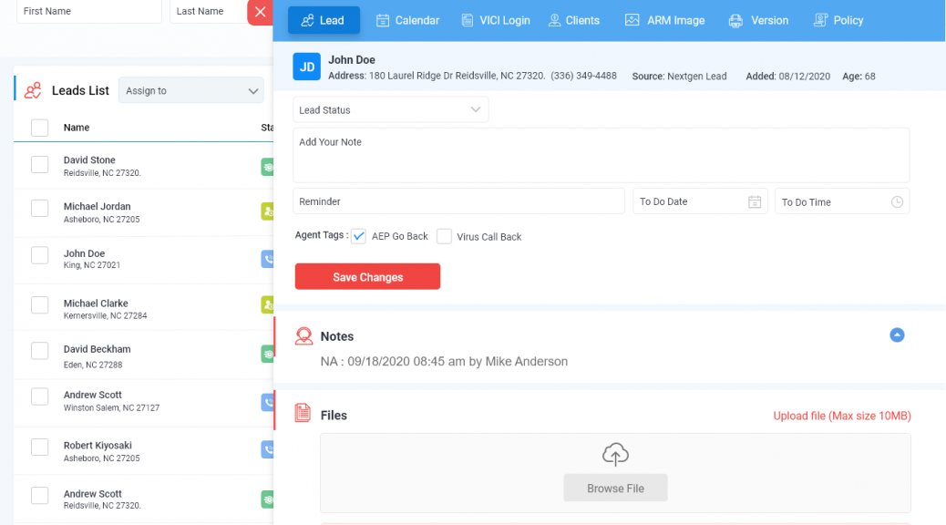Click the To Do Date field
The width and height of the screenshot is (946, 525).
700,201
